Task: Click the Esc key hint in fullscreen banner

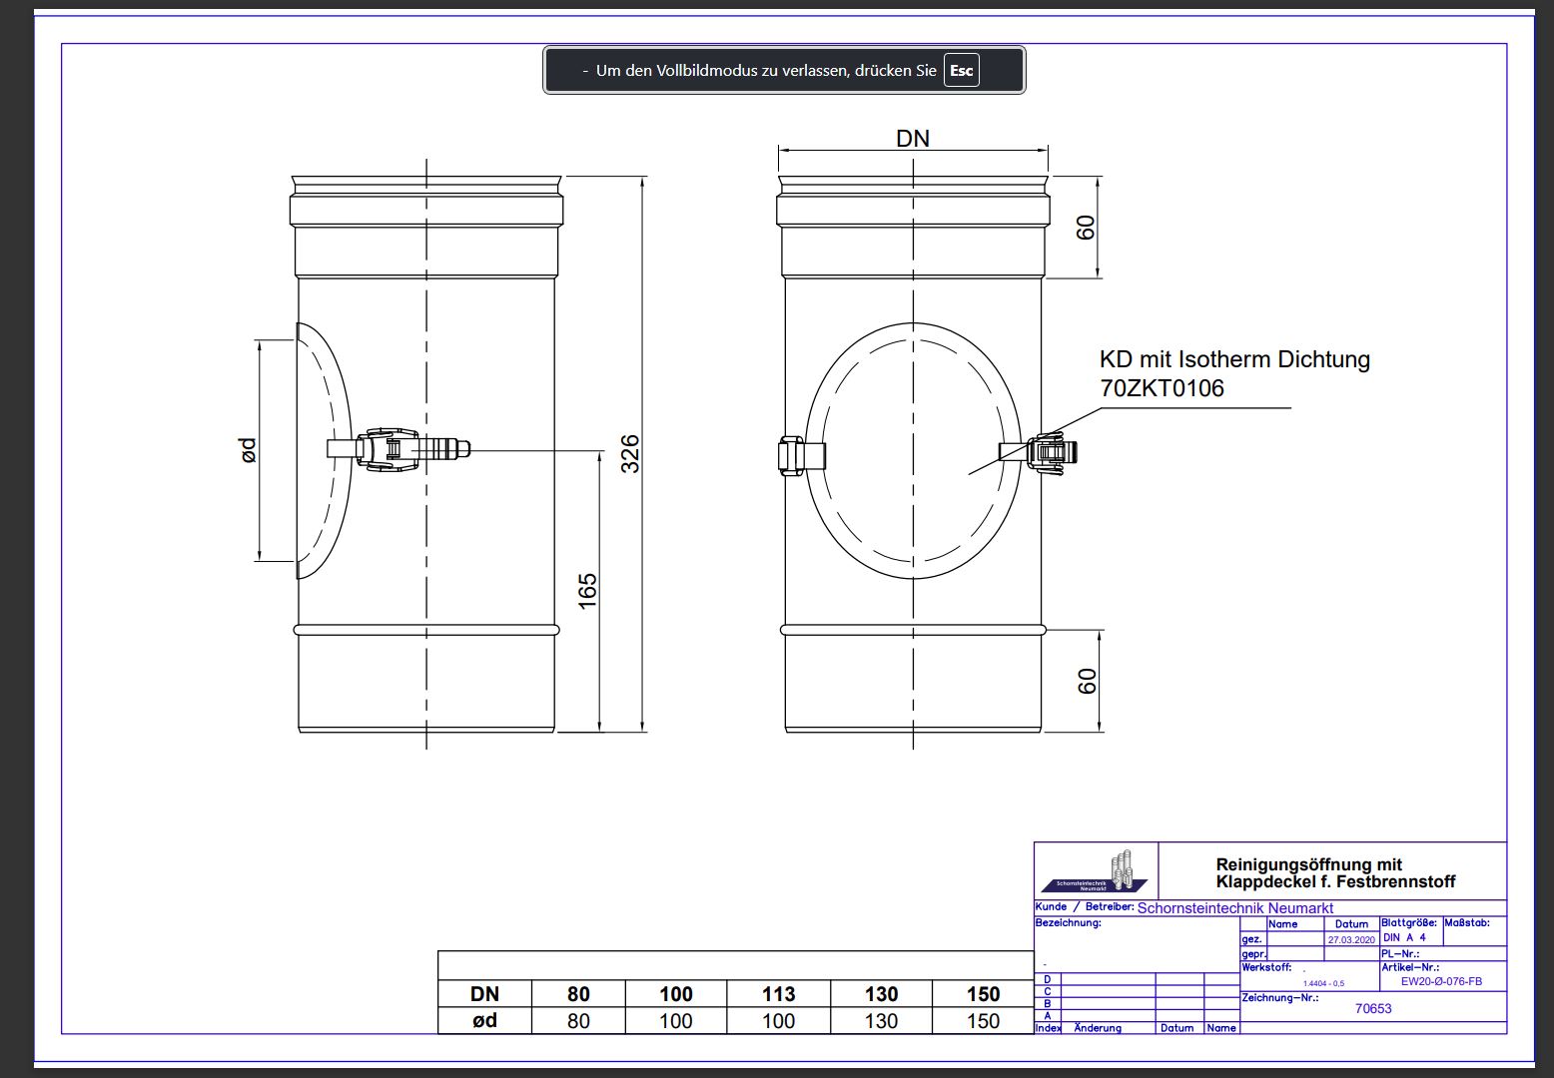Action: tap(961, 71)
